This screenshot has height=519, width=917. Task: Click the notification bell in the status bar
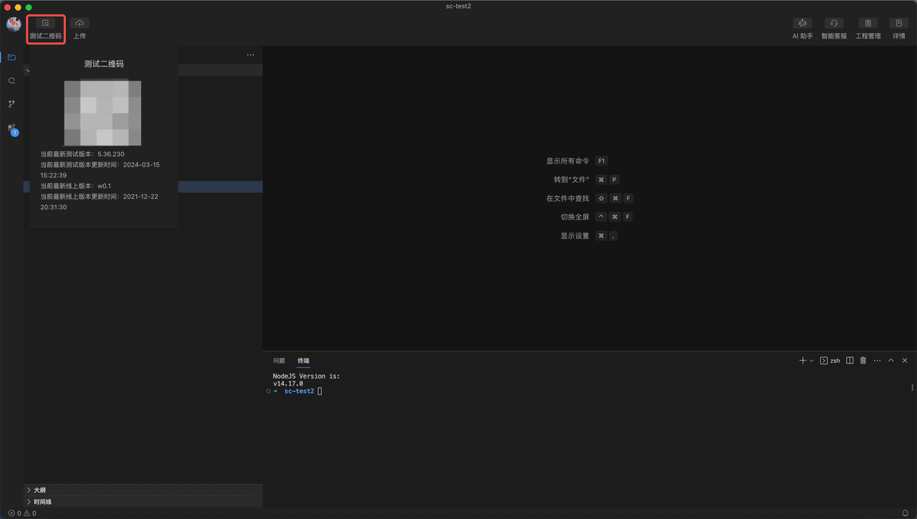(x=905, y=513)
